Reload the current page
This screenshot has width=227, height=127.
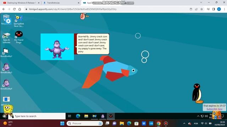click(x=14, y=9)
